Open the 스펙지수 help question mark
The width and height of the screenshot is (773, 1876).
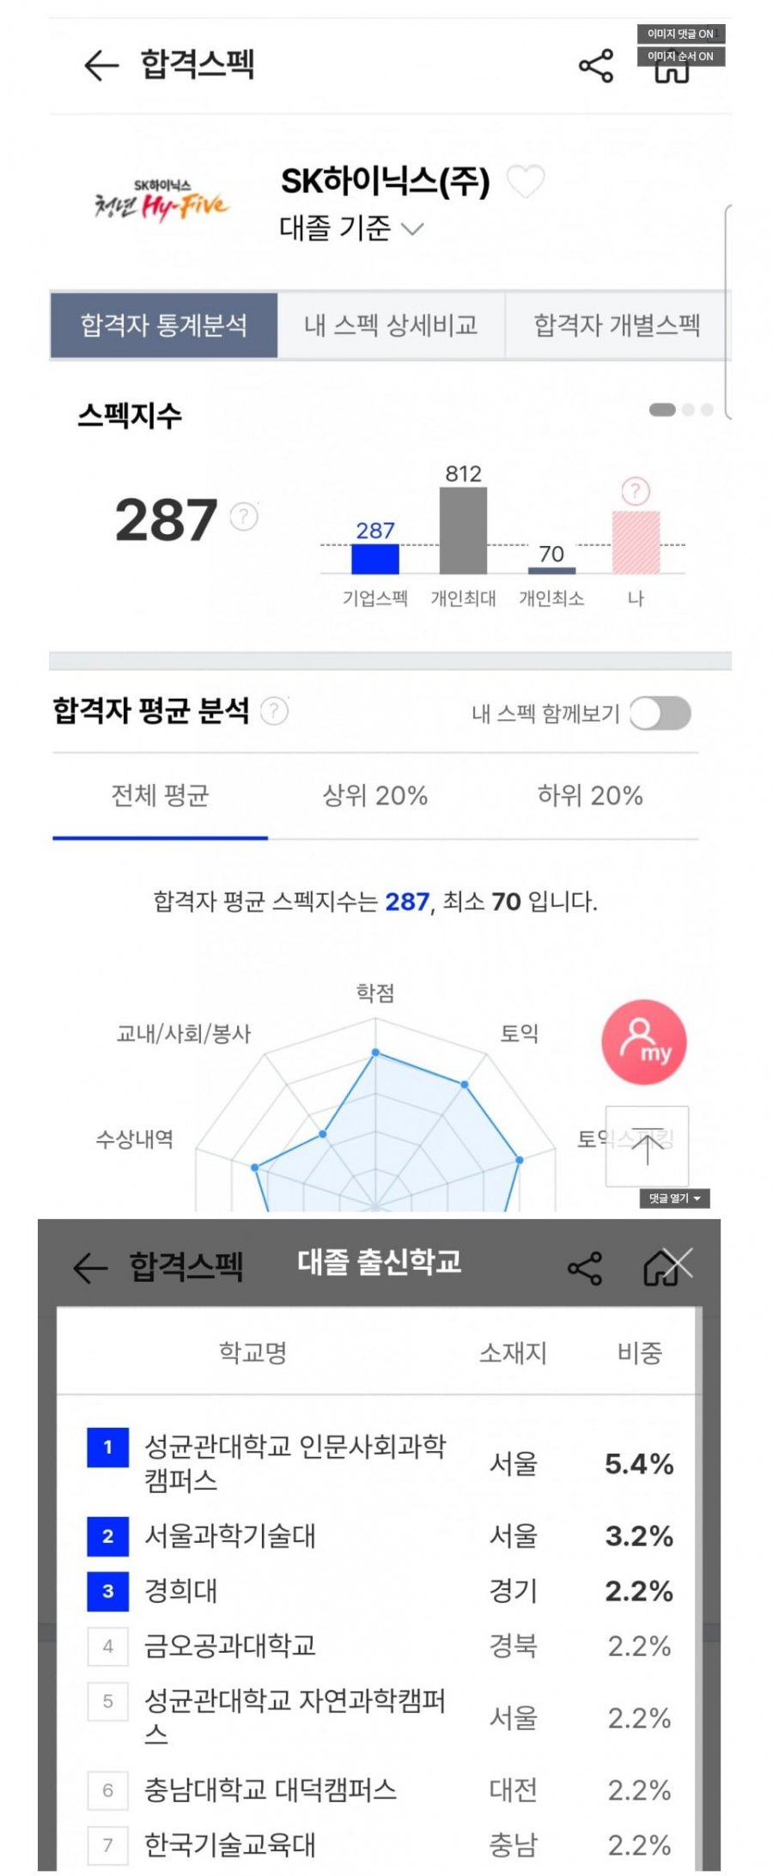point(244,517)
